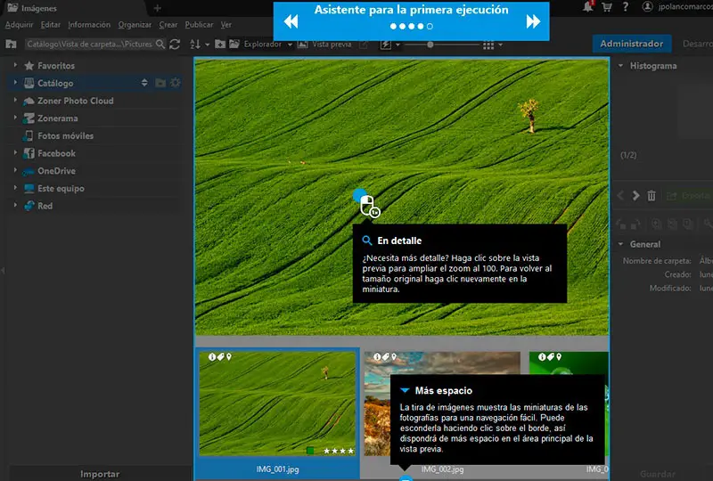This screenshot has width=713, height=481.
Task: Collapse the General panel section
Action: click(x=620, y=244)
